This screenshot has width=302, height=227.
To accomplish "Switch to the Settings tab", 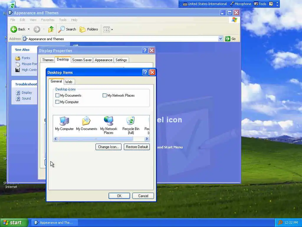I will (121, 60).
